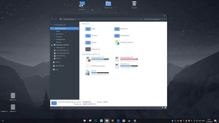Click the blue checkmark taskbar icon
Image resolution: width=219 pixels, height=123 pixels.
(x=129, y=121)
